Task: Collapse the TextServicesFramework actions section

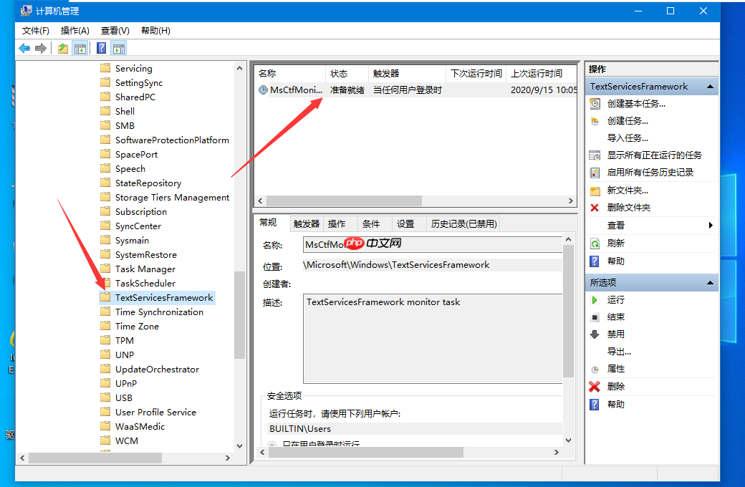Action: tap(710, 86)
